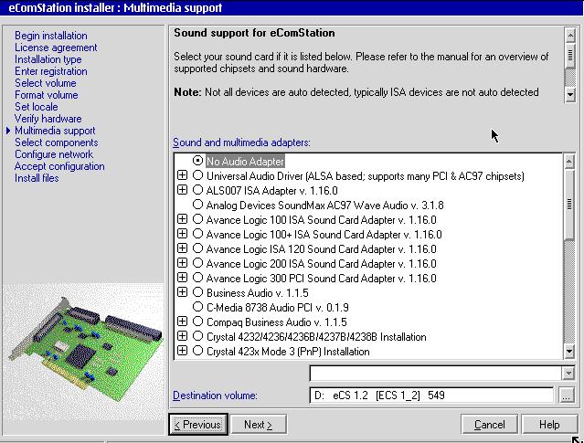Expand Crystal 423x Mode 3 entry
Image resolution: width=584 pixels, height=443 pixels.
[182, 351]
